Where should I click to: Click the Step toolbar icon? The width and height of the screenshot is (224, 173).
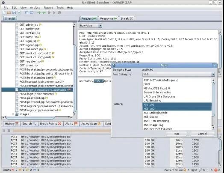(49, 13)
